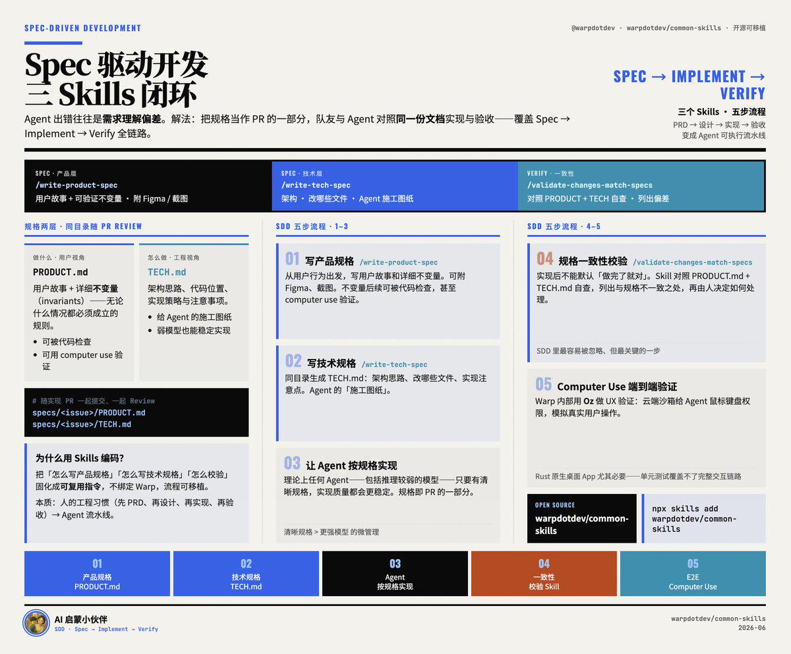Click the 为什么用 Skills 编码? heading
The width and height of the screenshot is (791, 654).
[80, 458]
